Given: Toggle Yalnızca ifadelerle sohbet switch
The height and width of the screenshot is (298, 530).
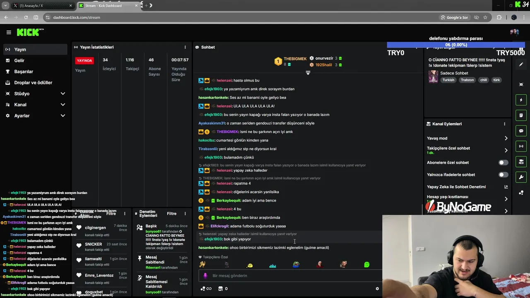Looking at the screenshot, I should tap(503, 175).
